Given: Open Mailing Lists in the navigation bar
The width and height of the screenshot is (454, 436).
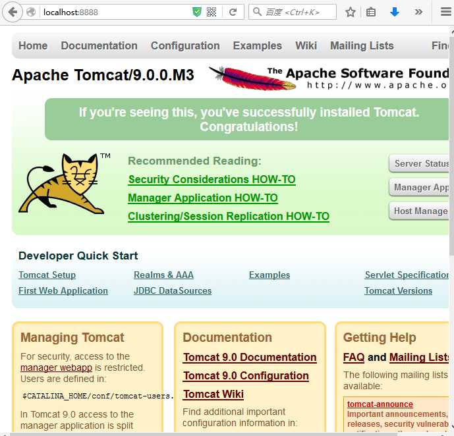Looking at the screenshot, I should (362, 45).
